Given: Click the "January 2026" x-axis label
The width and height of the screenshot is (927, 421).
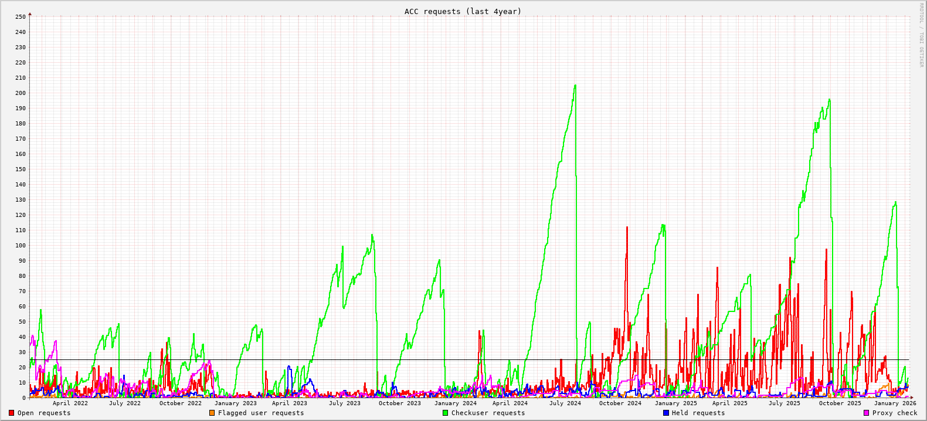Looking at the screenshot, I should tap(895, 403).
